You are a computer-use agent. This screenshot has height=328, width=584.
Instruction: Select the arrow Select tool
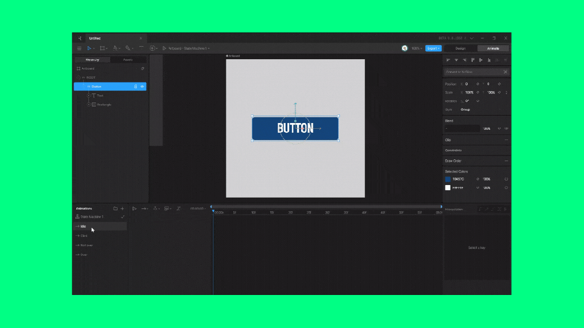90,48
